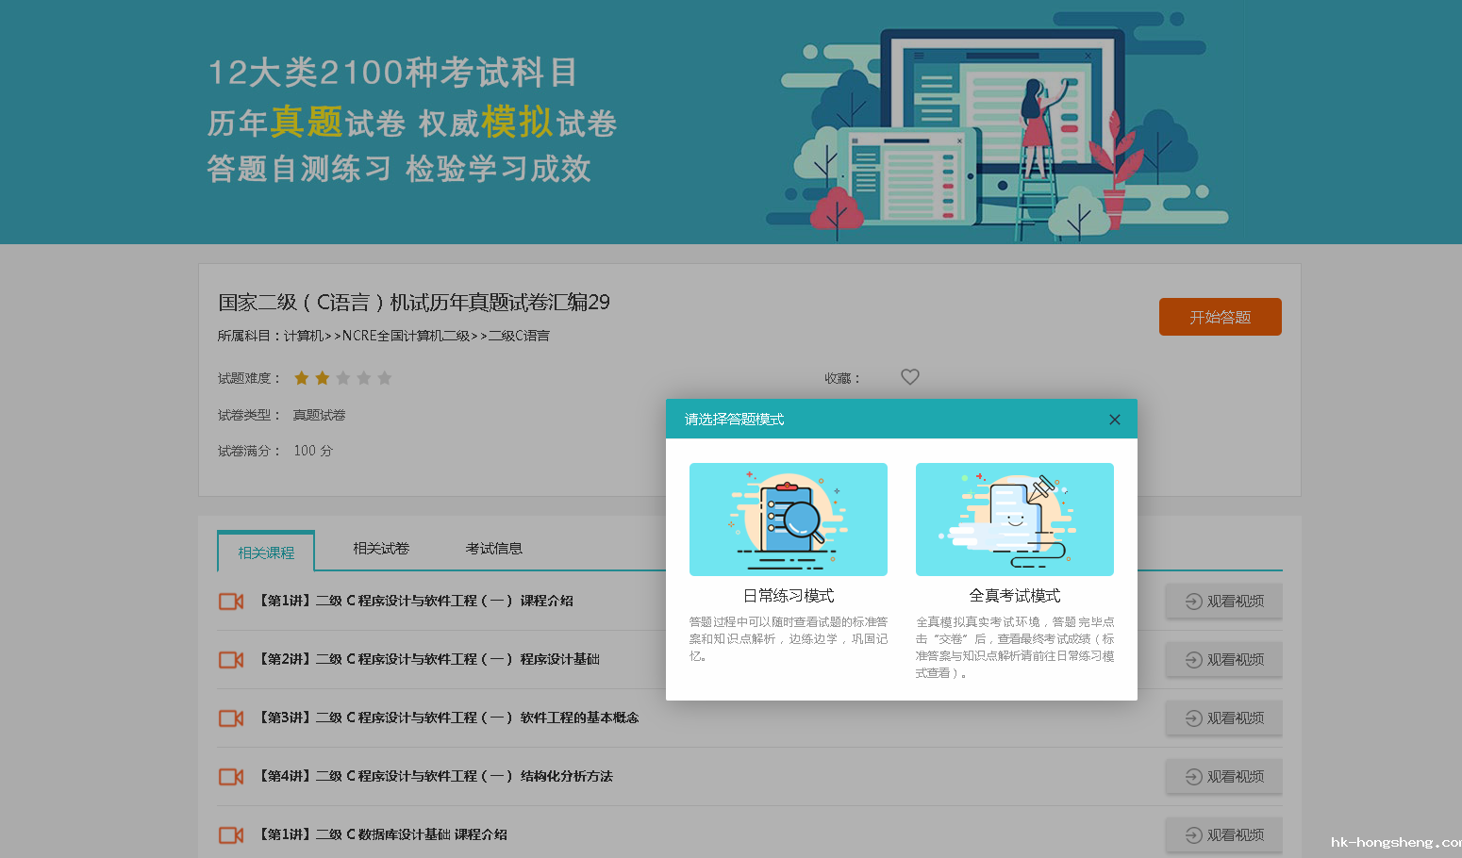
Task: Toggle the heart favorite icon
Action: pyautogui.click(x=909, y=377)
